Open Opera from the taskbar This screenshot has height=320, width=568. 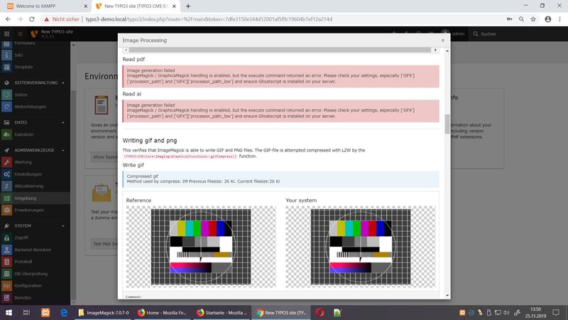tap(319, 312)
